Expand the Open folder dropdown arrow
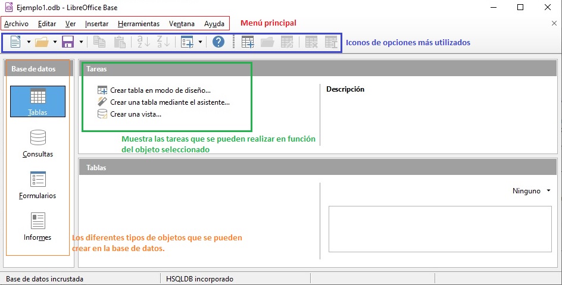The width and height of the screenshot is (562, 285). point(55,42)
